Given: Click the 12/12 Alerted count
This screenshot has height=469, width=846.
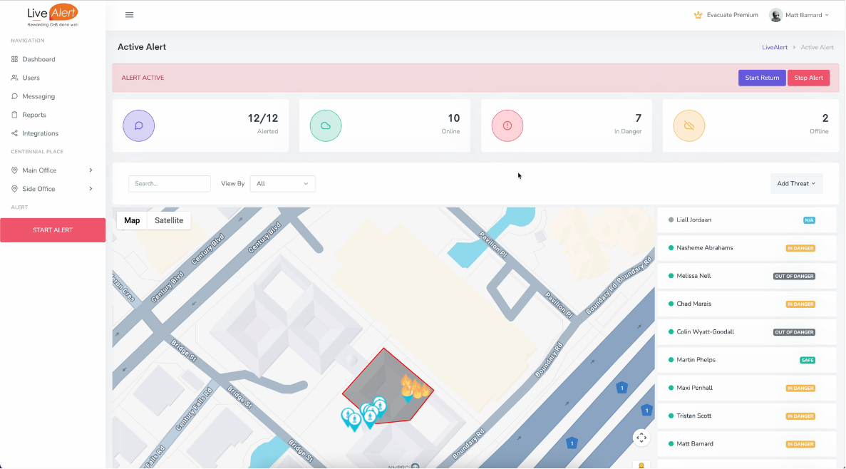Looking at the screenshot, I should pyautogui.click(x=263, y=118).
